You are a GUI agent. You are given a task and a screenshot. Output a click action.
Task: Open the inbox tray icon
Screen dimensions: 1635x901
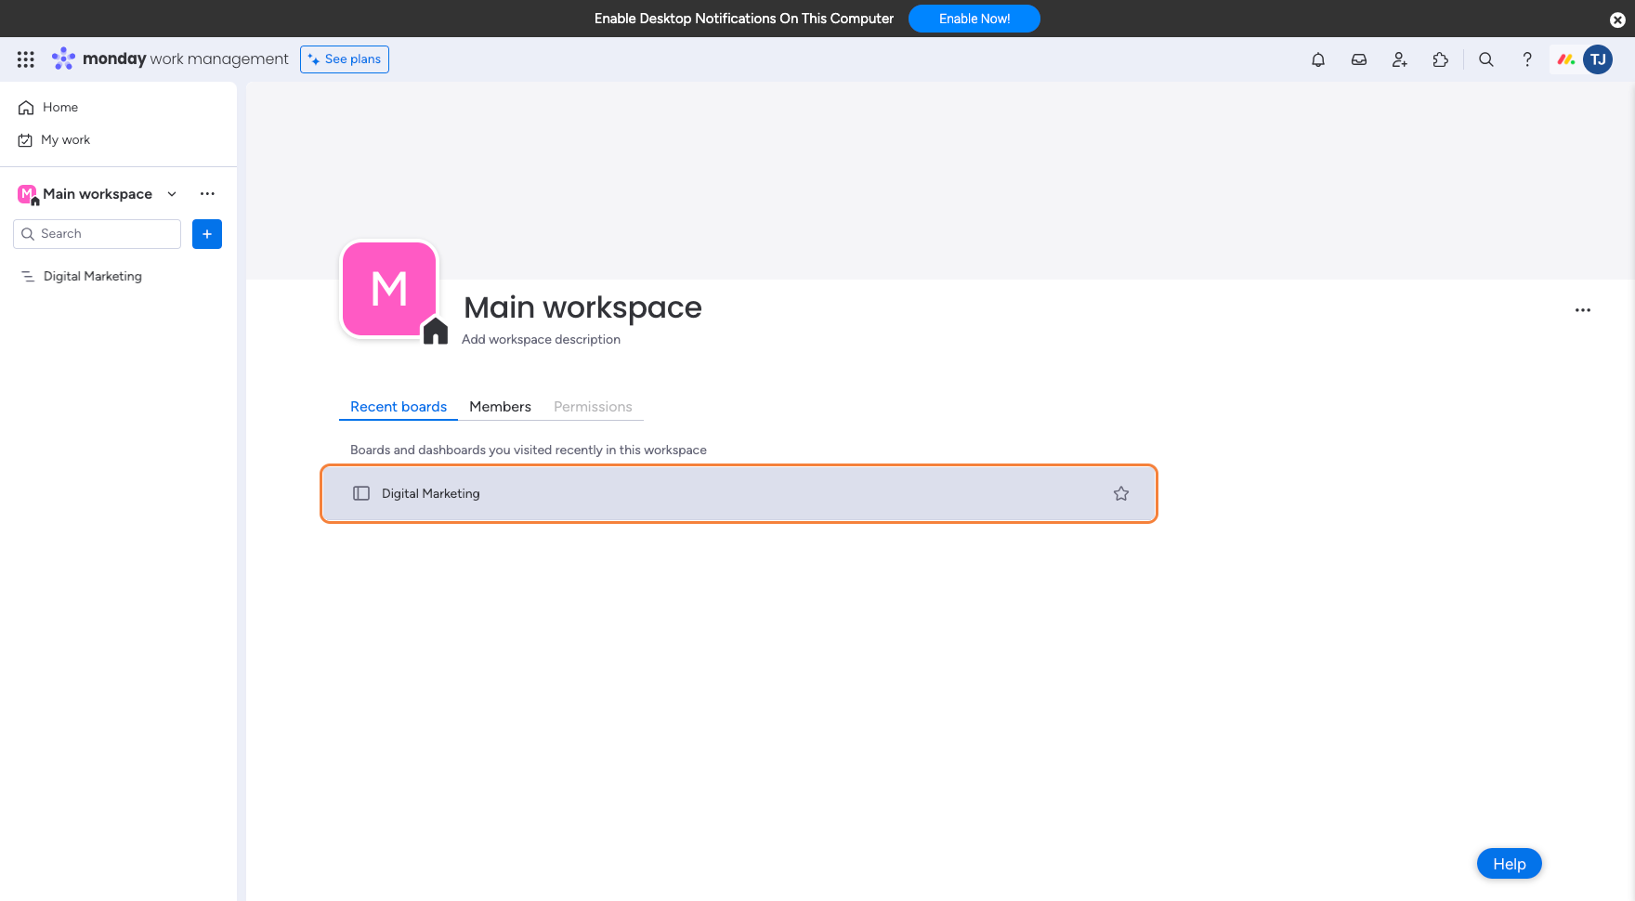tap(1358, 59)
